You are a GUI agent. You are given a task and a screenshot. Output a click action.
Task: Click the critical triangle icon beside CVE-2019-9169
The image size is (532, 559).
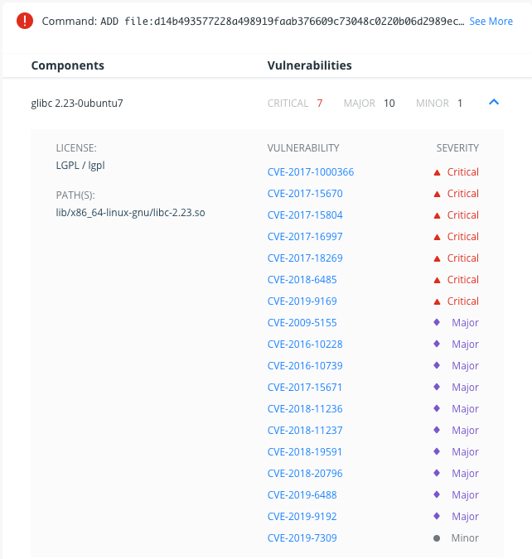coord(437,302)
